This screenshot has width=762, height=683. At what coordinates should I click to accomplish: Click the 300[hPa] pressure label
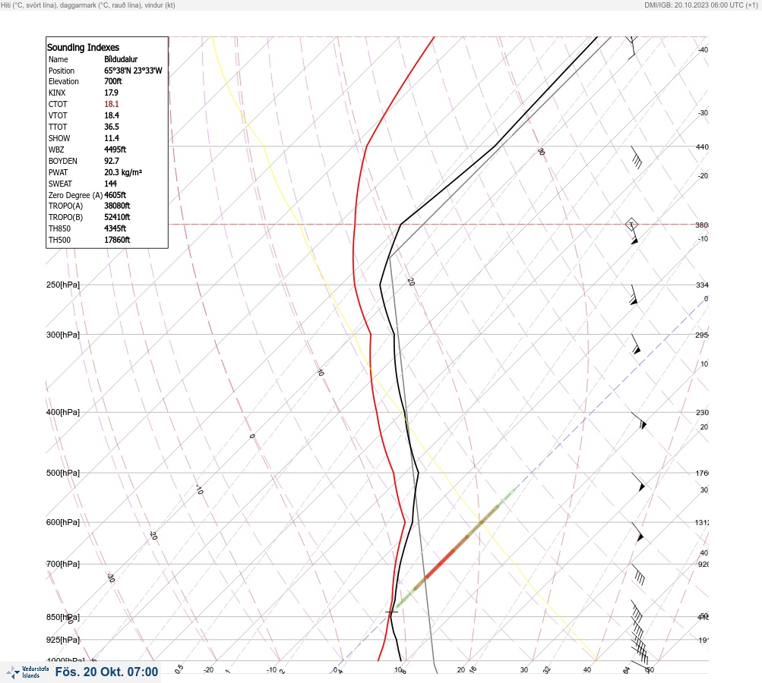(x=63, y=335)
